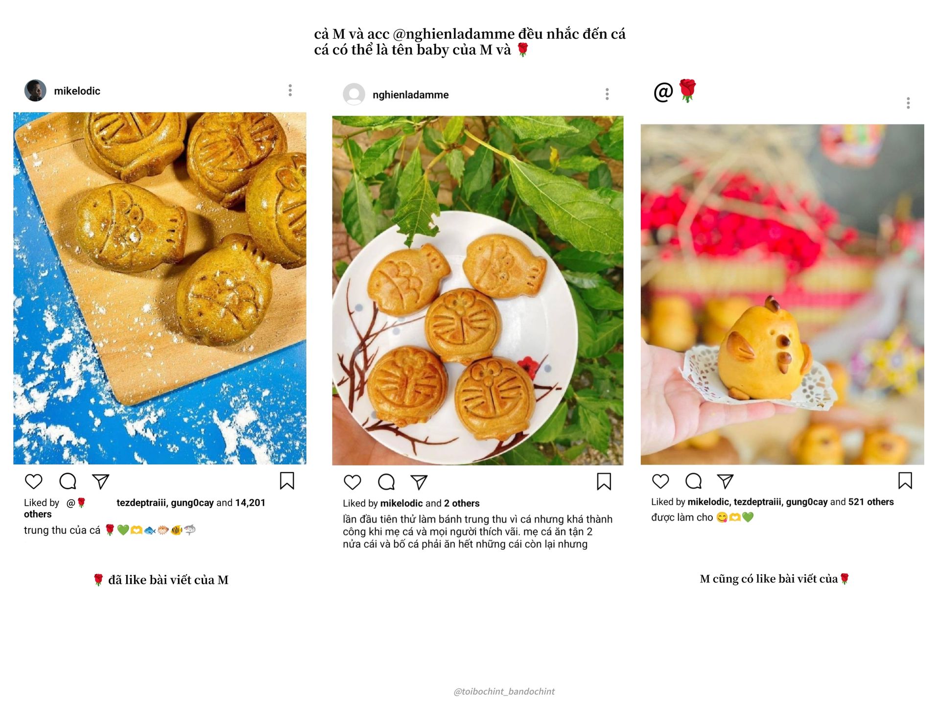The image size is (940, 705).
Task: Open options menu for nghienladamme post
Action: [607, 94]
